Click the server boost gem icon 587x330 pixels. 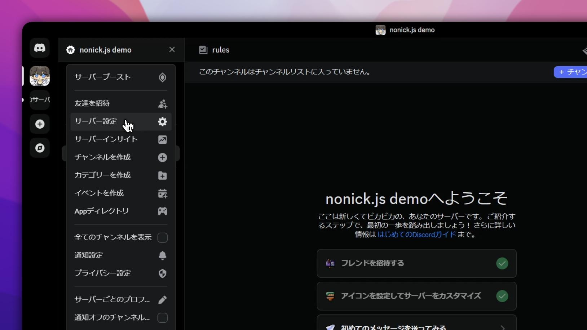(163, 77)
